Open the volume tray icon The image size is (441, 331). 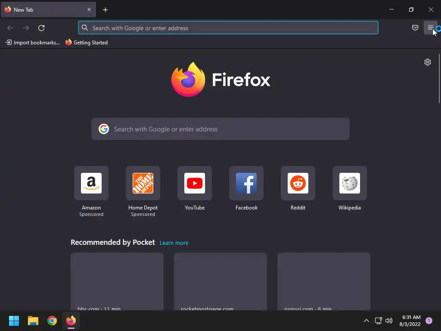[x=389, y=321]
